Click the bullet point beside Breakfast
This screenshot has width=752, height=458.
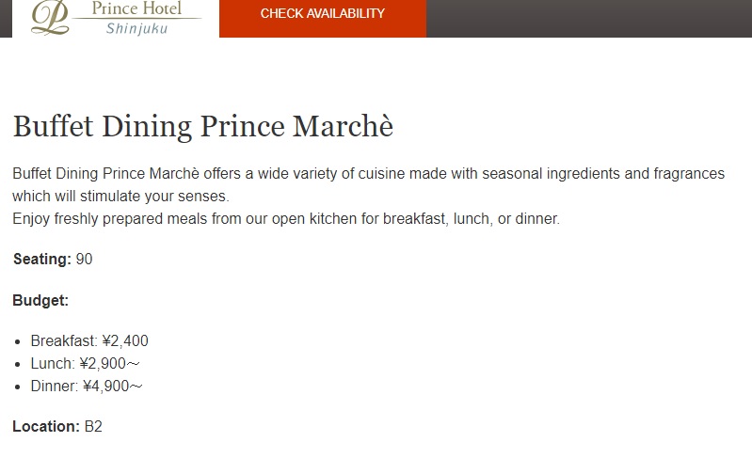pos(18,341)
